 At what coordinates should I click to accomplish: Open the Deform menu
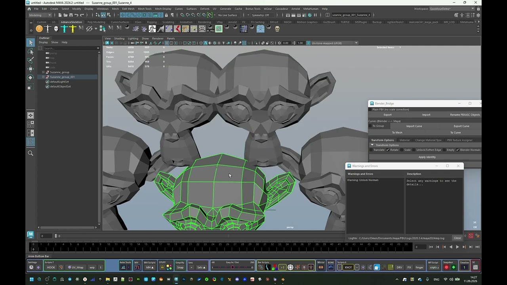[x=204, y=9]
